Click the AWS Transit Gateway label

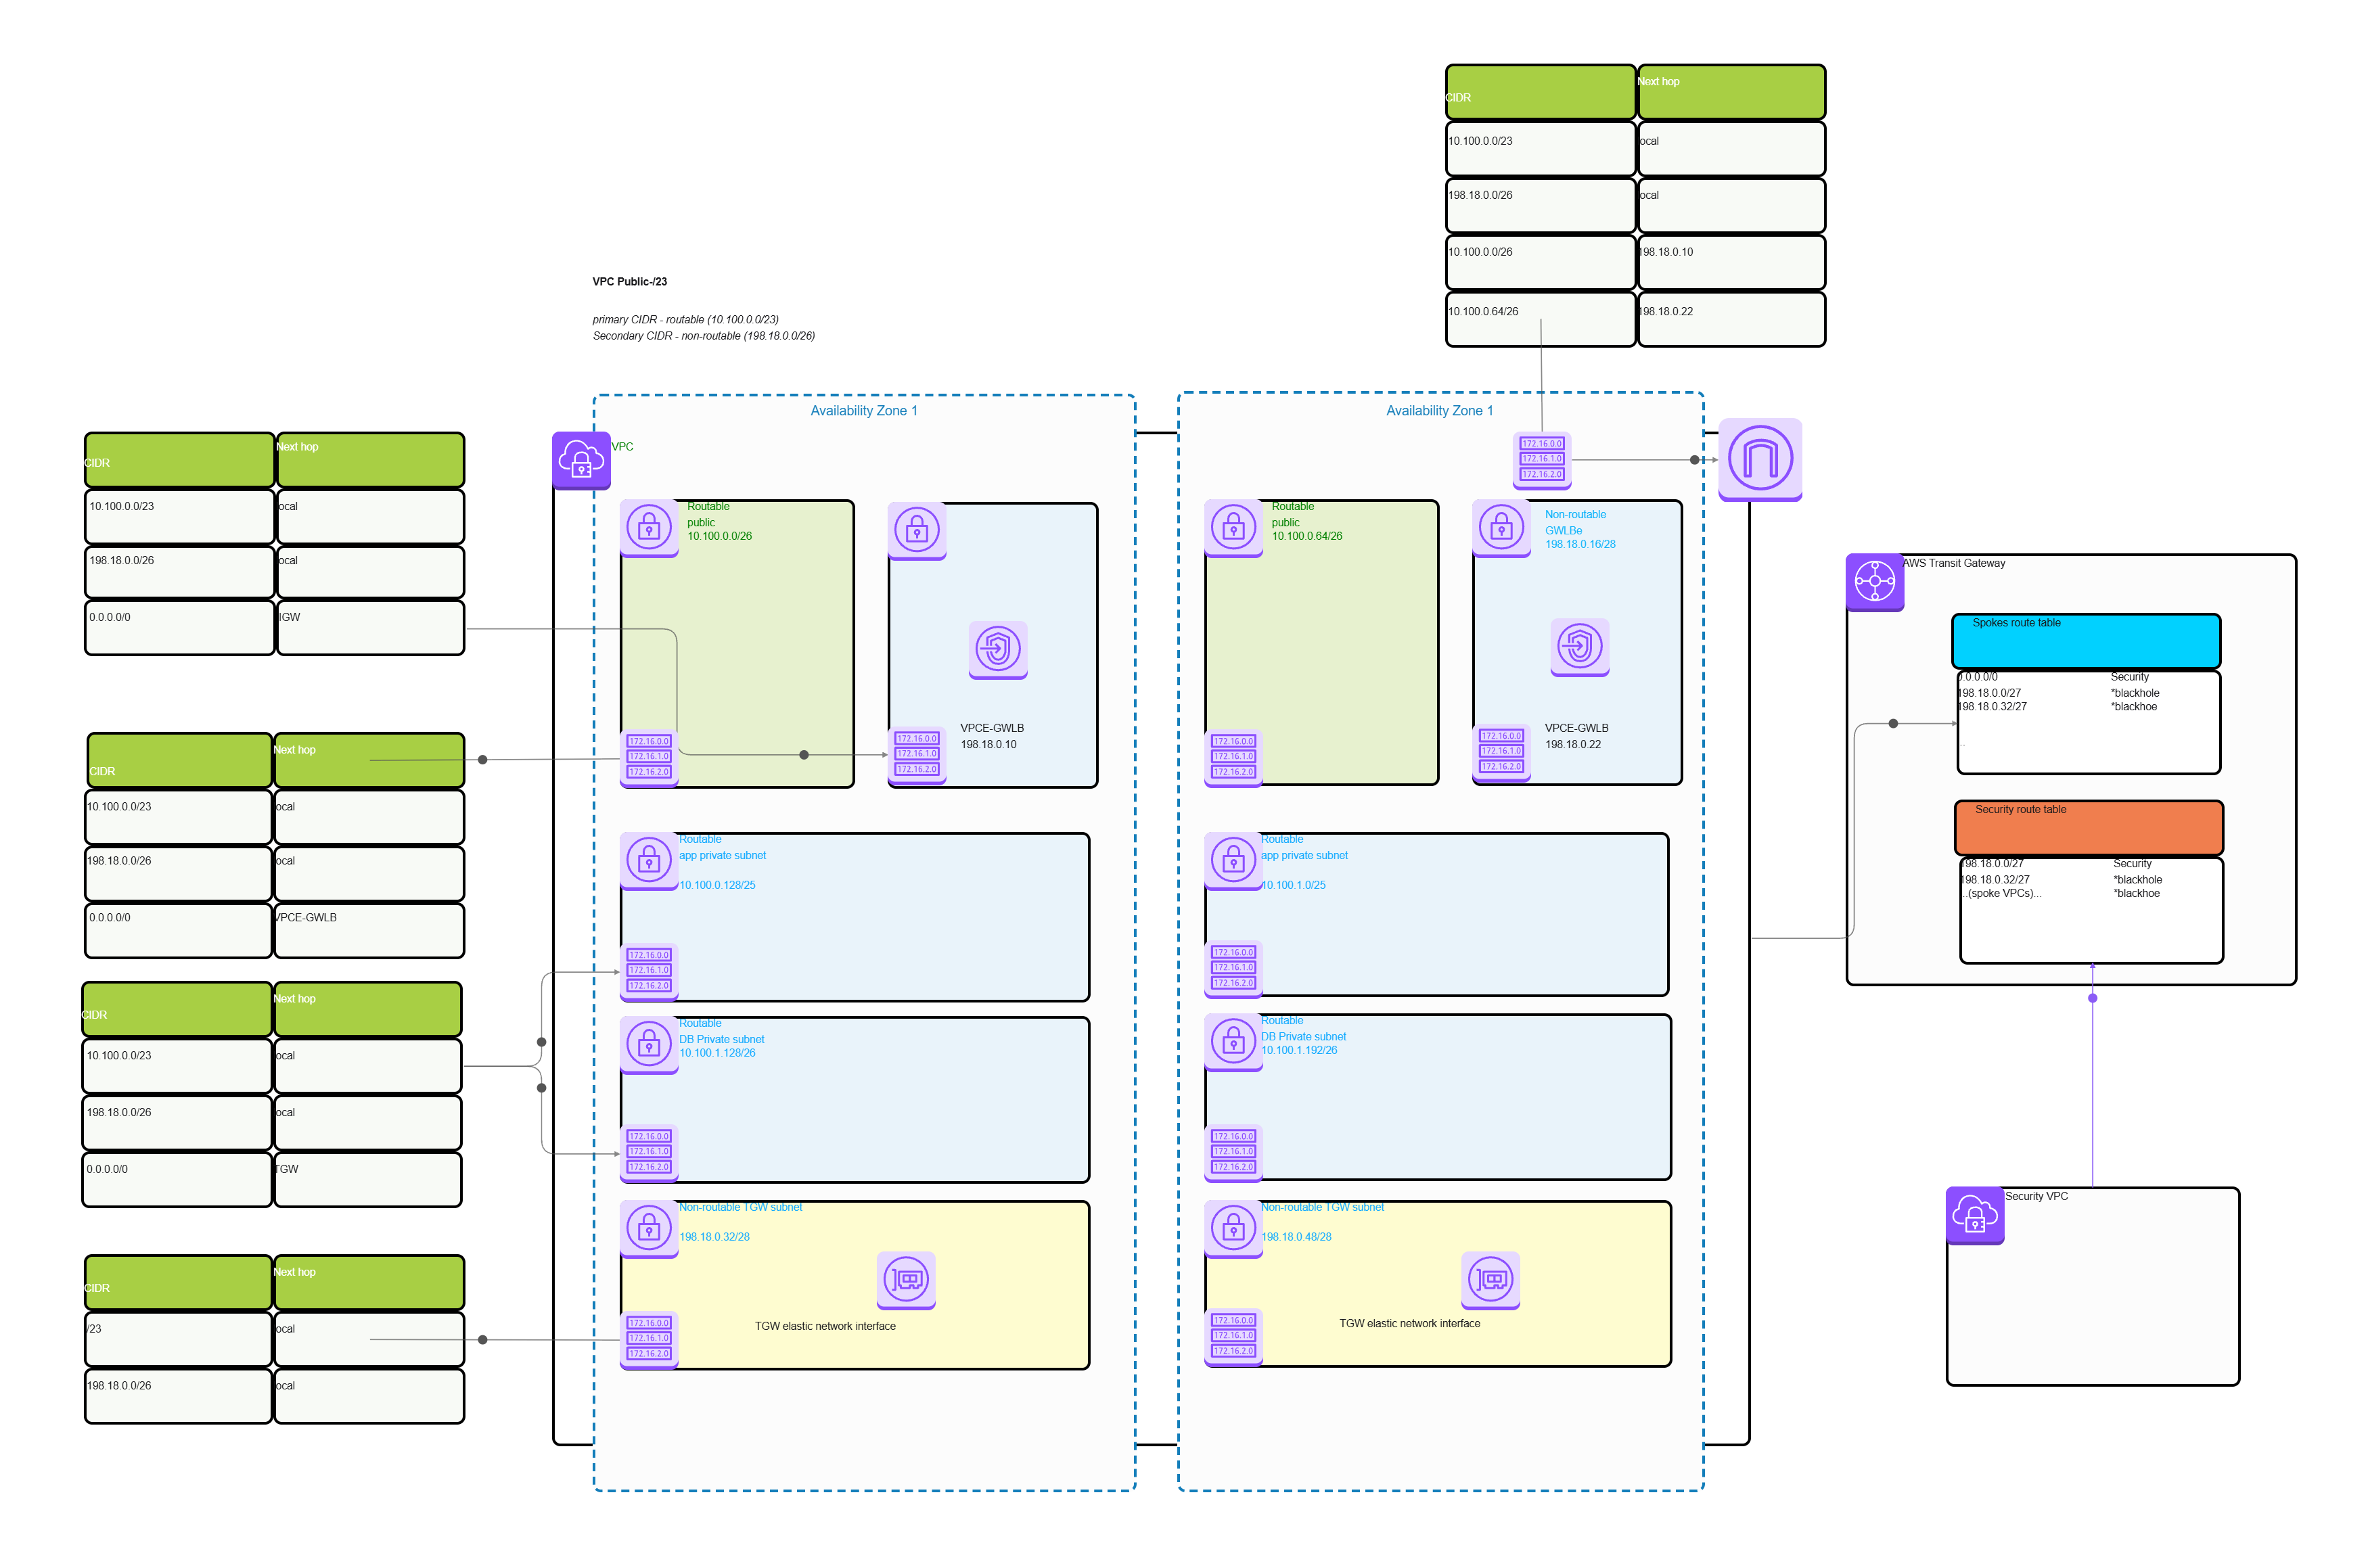pyautogui.click(x=1953, y=563)
